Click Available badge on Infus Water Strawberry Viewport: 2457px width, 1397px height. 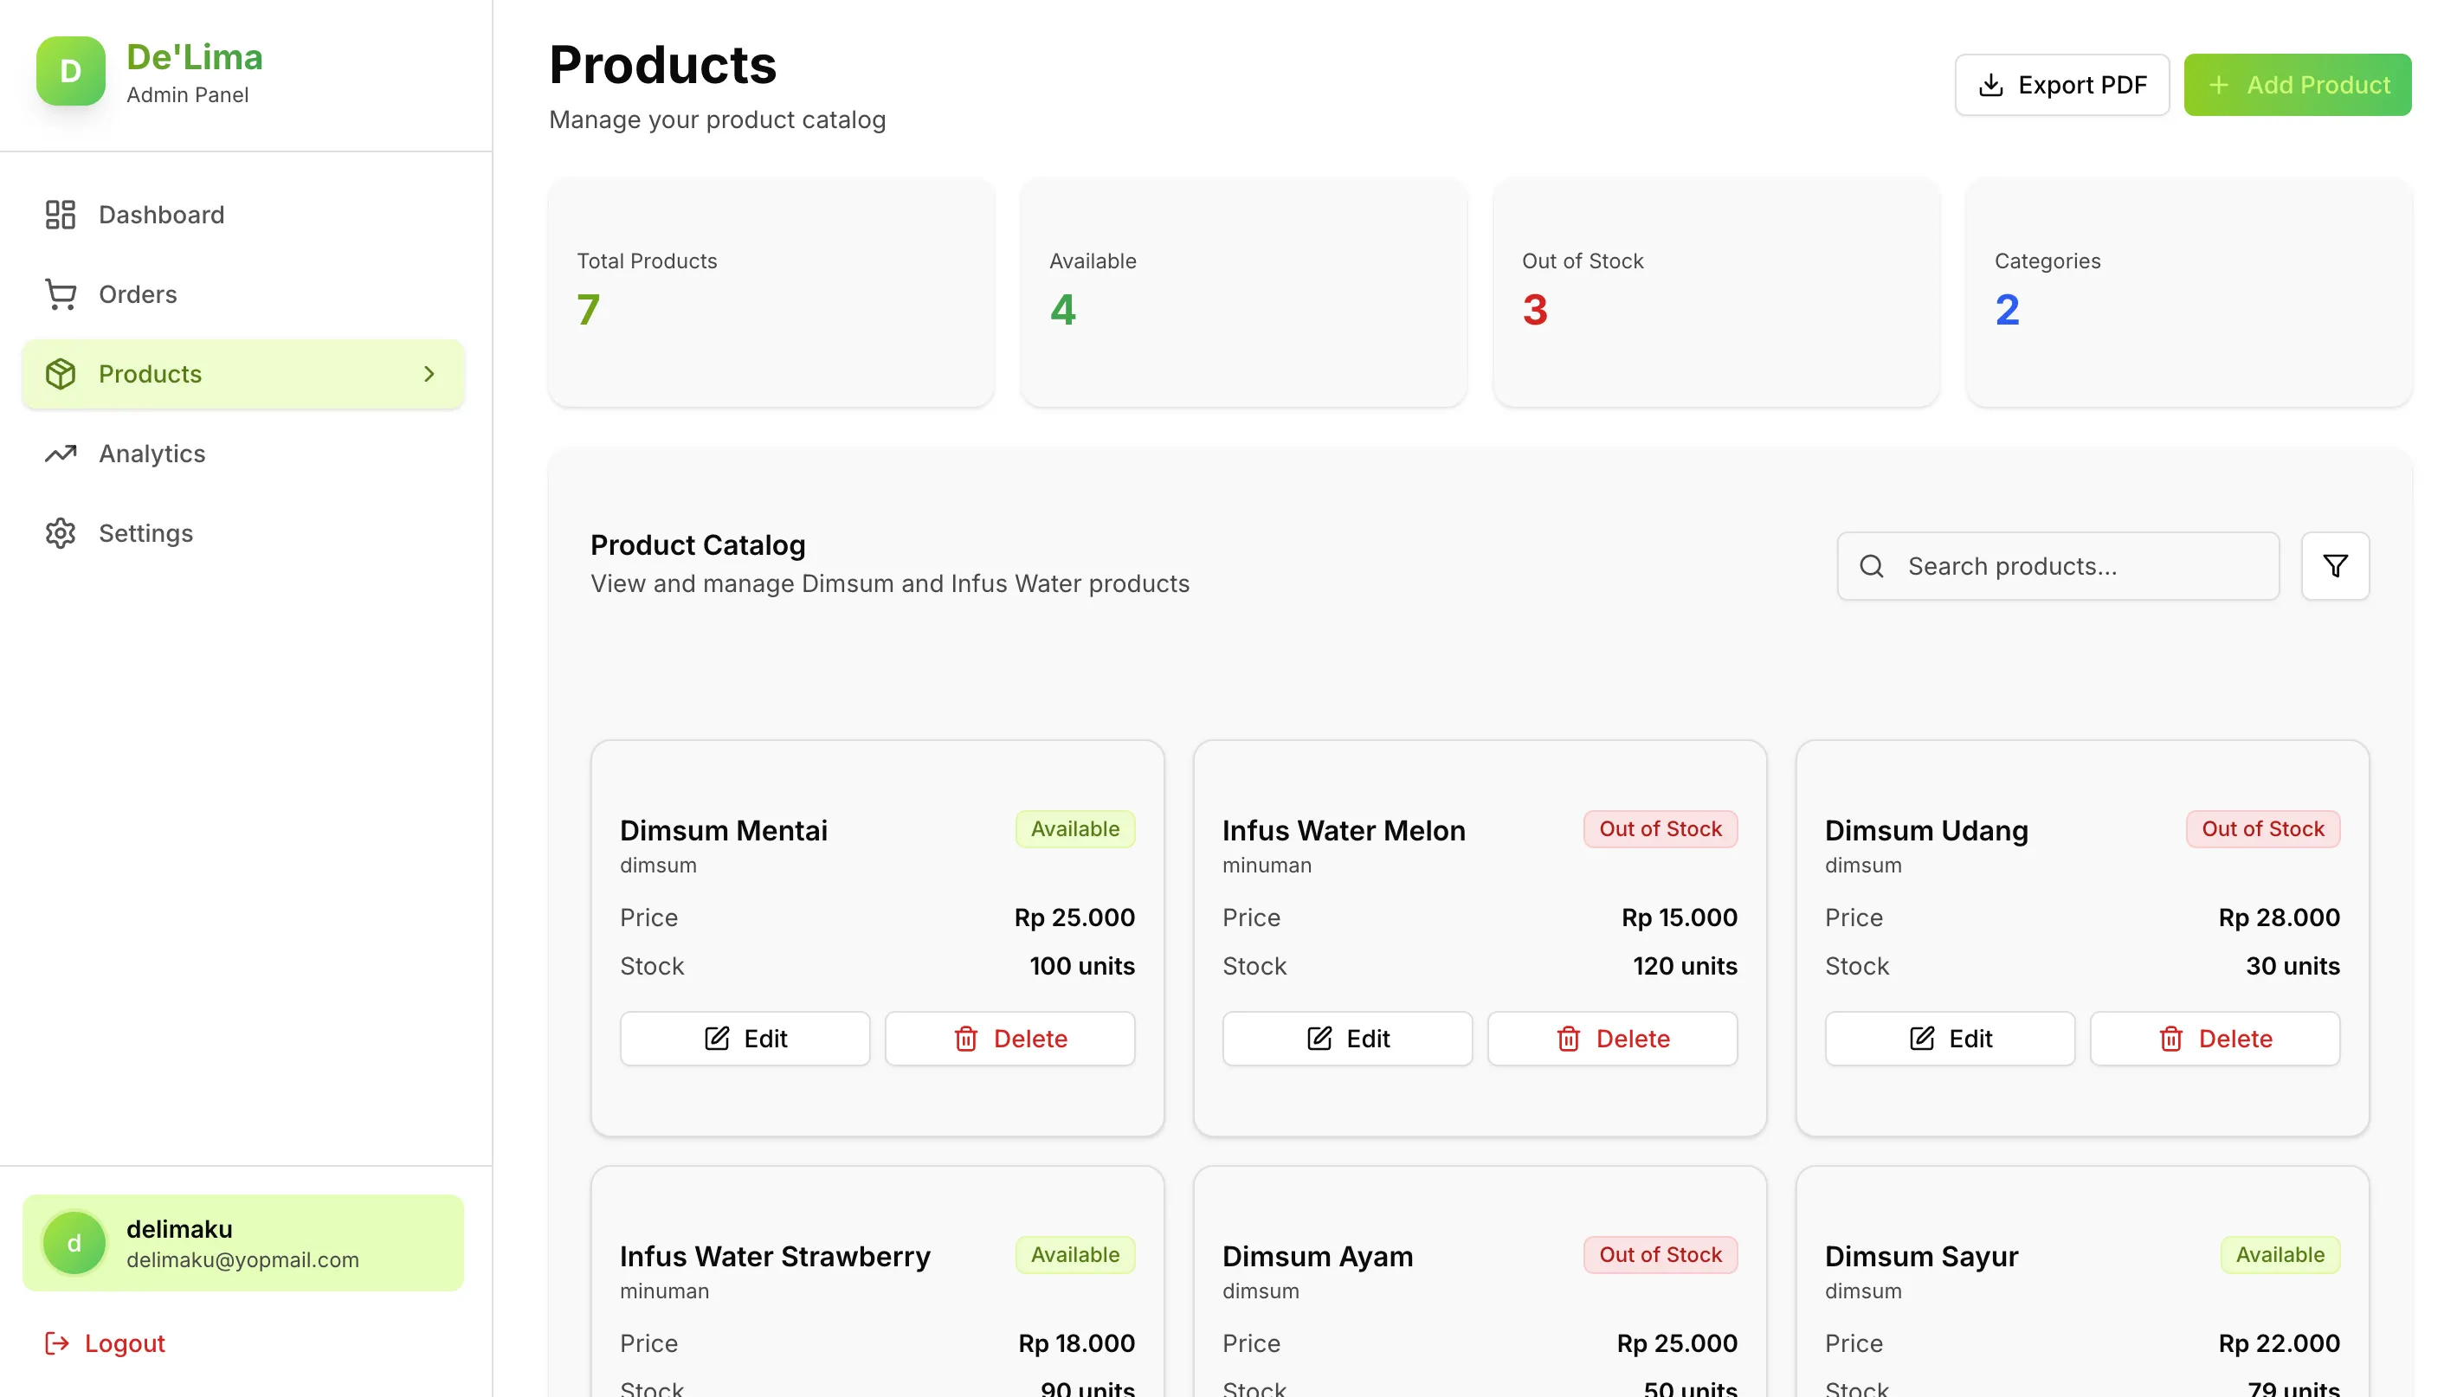(1075, 1255)
